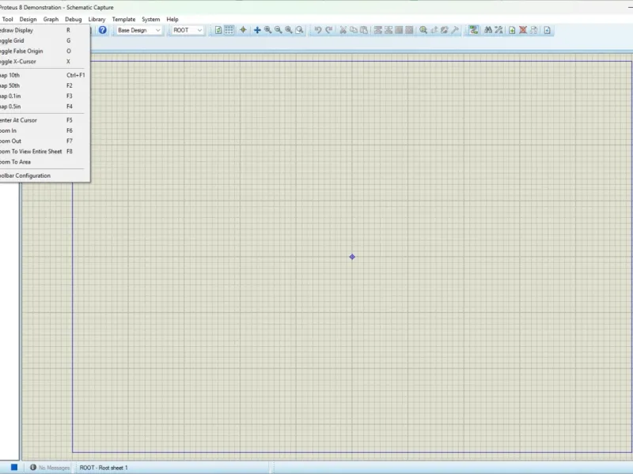Toggle the Wire Autorouter icon
This screenshot has width=633, height=474.
473,30
